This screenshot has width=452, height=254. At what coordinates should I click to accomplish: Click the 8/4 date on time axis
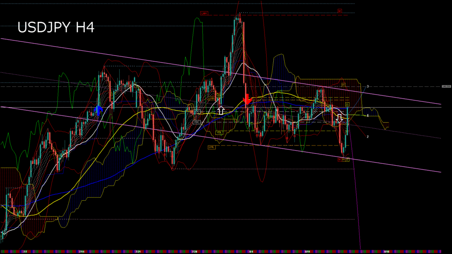coord(251,251)
